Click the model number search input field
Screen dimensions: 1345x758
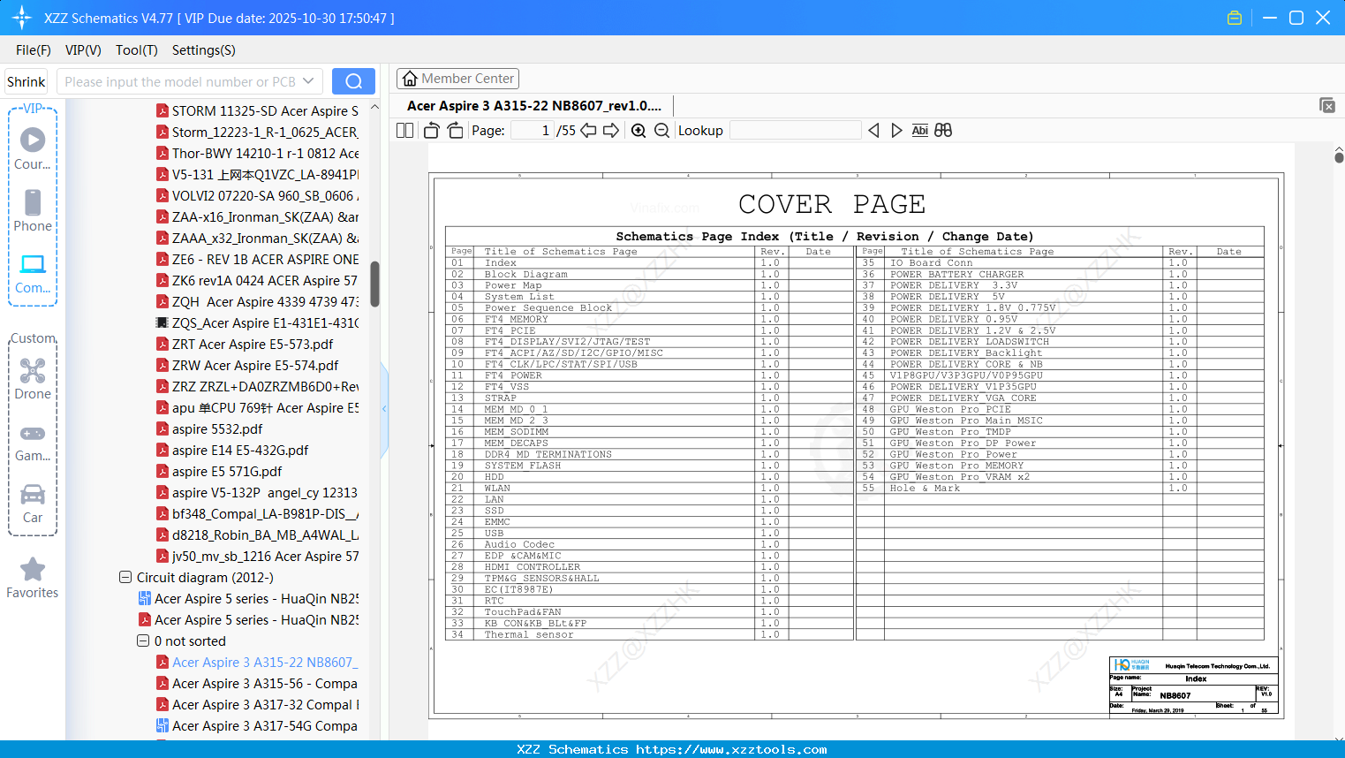tap(181, 81)
